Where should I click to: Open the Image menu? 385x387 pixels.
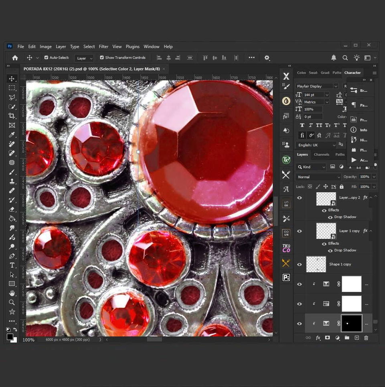point(46,47)
